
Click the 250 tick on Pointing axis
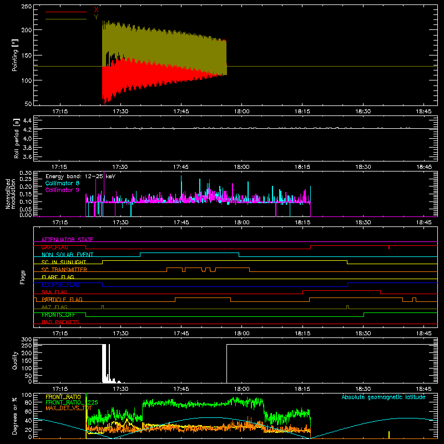click(27, 6)
